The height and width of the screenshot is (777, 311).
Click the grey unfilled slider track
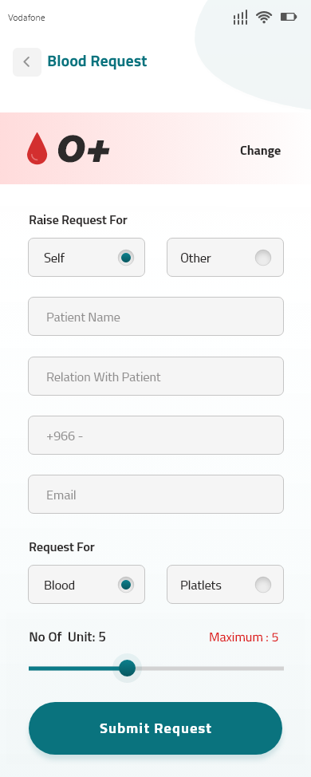click(210, 669)
